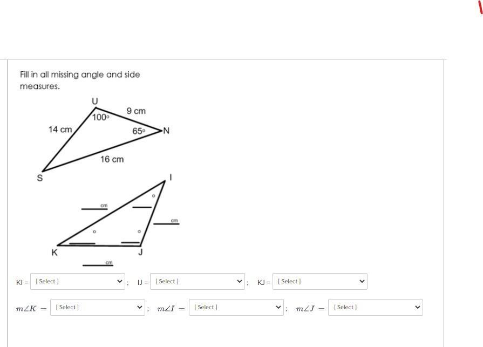Choose a value for m∠K dropdown
Screen dimensions: 483x347
pos(98,307)
